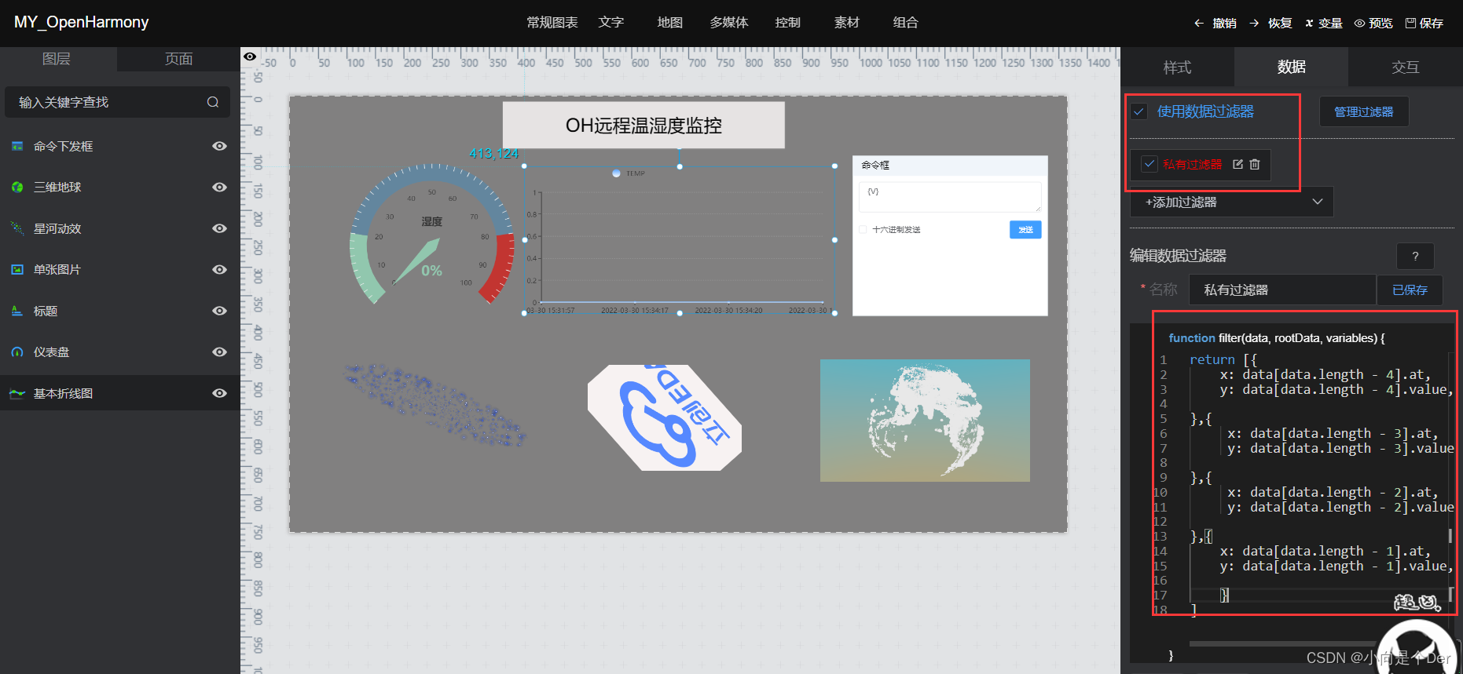Click the 已保存 button beside filter name

coord(1410,290)
